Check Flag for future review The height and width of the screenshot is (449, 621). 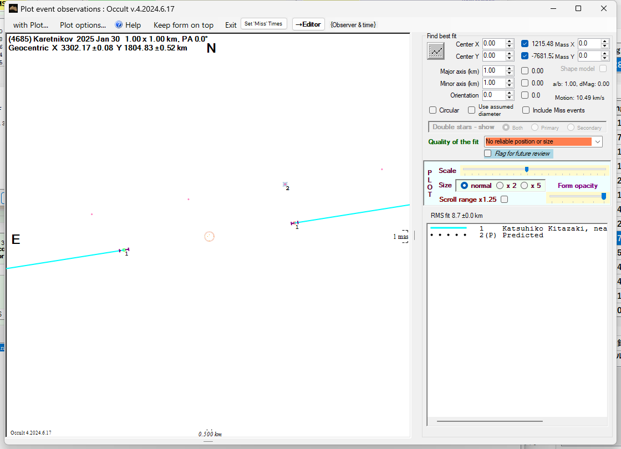coord(488,154)
